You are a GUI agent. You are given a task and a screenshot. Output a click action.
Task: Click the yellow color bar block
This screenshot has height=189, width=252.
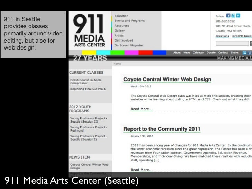click(89, 53)
